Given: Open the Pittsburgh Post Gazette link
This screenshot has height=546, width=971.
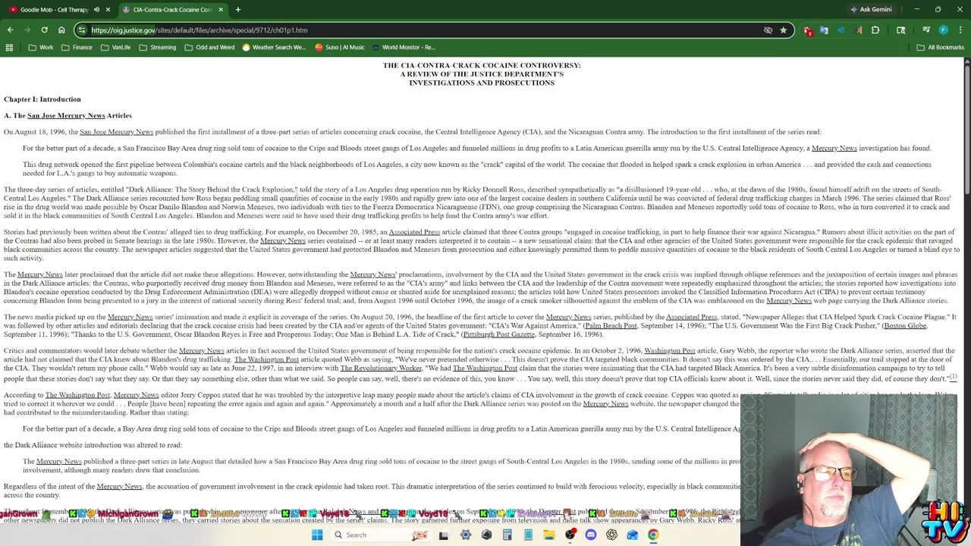Looking at the screenshot, I should coord(498,334).
